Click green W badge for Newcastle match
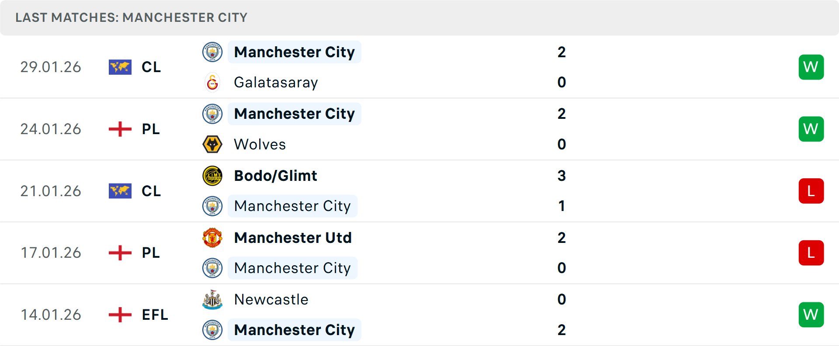 tap(811, 315)
